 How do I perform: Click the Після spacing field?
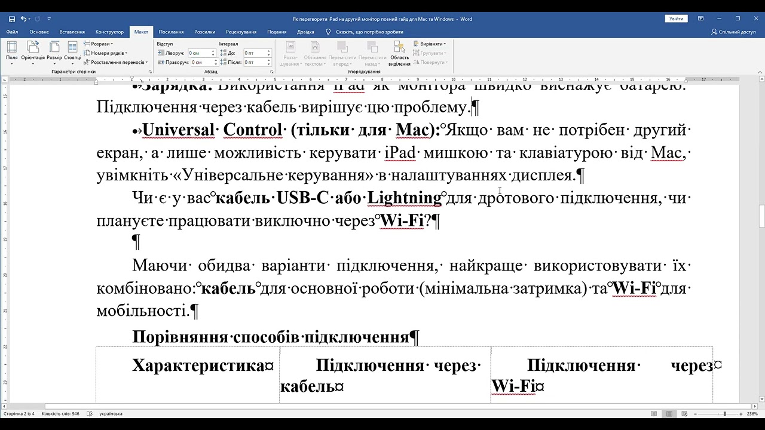coord(258,62)
